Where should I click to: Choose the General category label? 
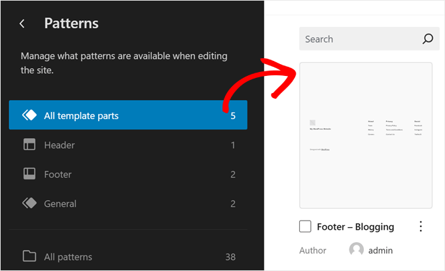coord(60,204)
